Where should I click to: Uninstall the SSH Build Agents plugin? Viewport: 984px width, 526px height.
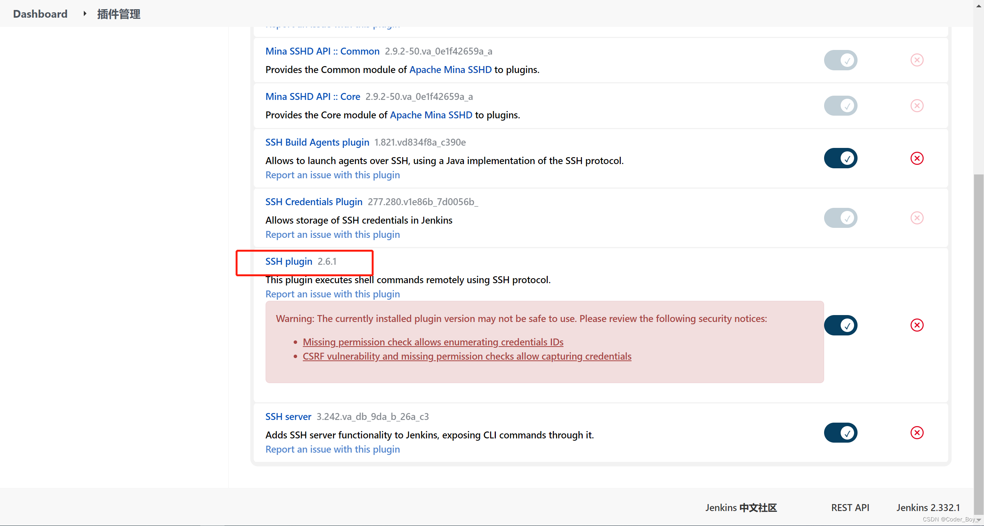point(917,158)
